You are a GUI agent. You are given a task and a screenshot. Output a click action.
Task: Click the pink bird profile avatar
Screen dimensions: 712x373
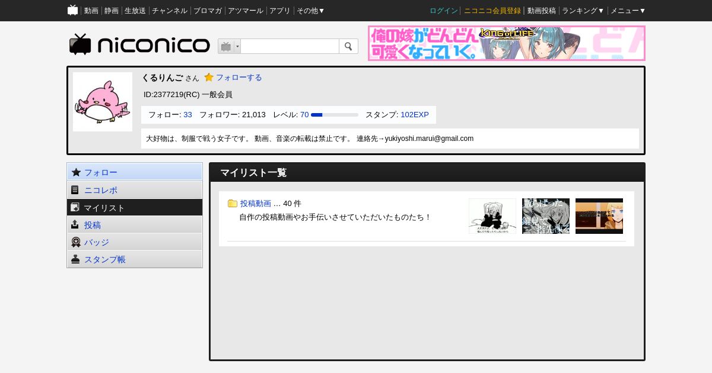point(103,102)
